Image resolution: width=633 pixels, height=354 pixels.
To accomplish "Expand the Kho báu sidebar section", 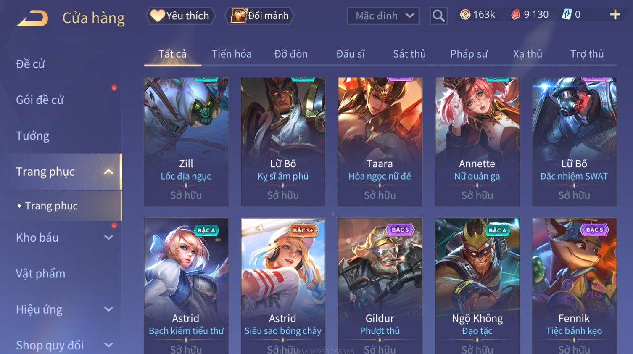I will [108, 238].
